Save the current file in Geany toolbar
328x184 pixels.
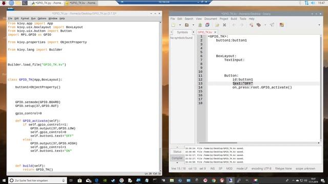200,25
